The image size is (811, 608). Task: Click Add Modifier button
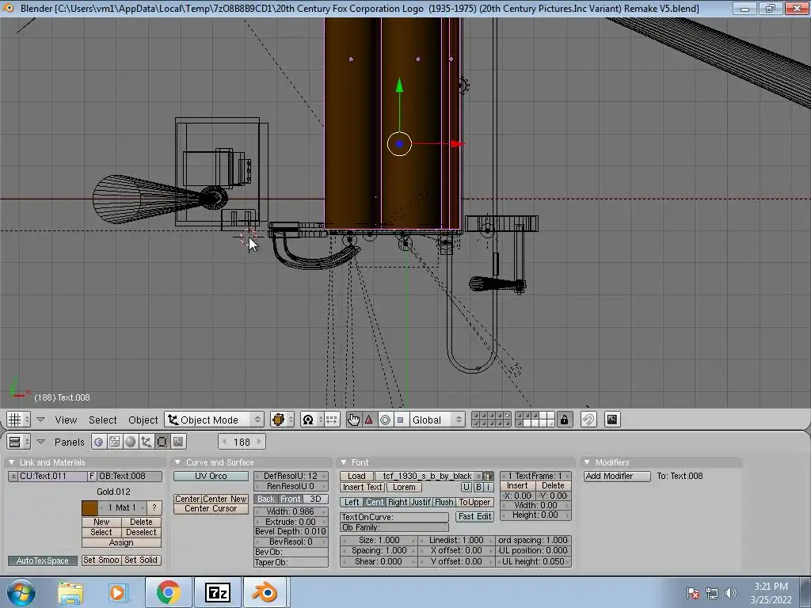pos(616,476)
